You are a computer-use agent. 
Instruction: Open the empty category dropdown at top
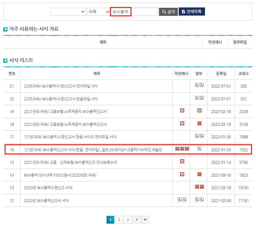(x=68, y=11)
